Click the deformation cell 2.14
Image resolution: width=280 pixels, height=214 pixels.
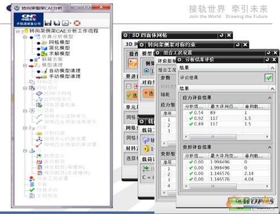point(249,174)
